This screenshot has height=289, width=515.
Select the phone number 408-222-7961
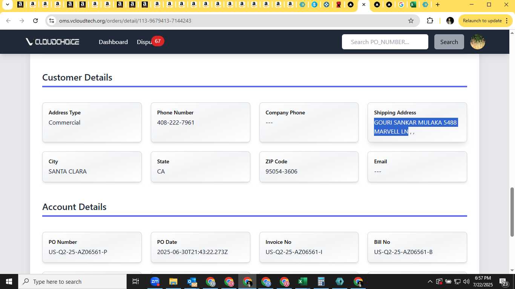tap(176, 122)
